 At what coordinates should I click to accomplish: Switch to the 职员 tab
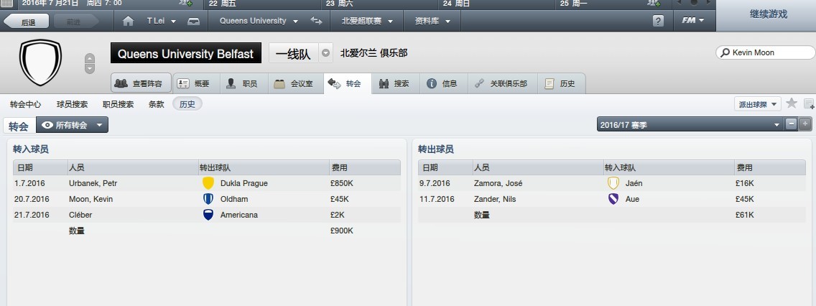click(x=244, y=83)
